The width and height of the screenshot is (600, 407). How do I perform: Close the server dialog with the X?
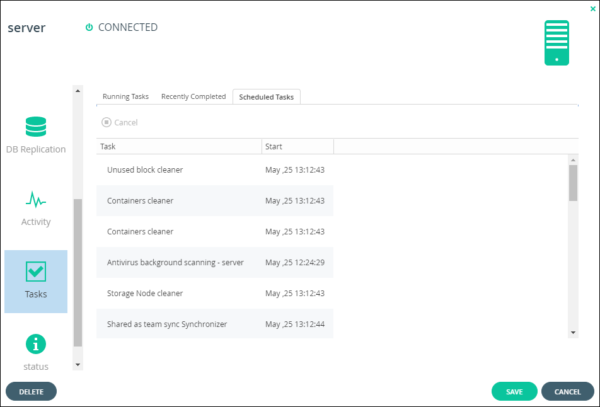(x=592, y=9)
